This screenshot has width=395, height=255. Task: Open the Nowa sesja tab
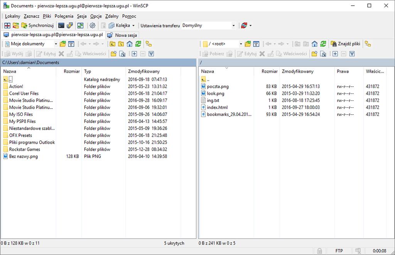coord(122,35)
